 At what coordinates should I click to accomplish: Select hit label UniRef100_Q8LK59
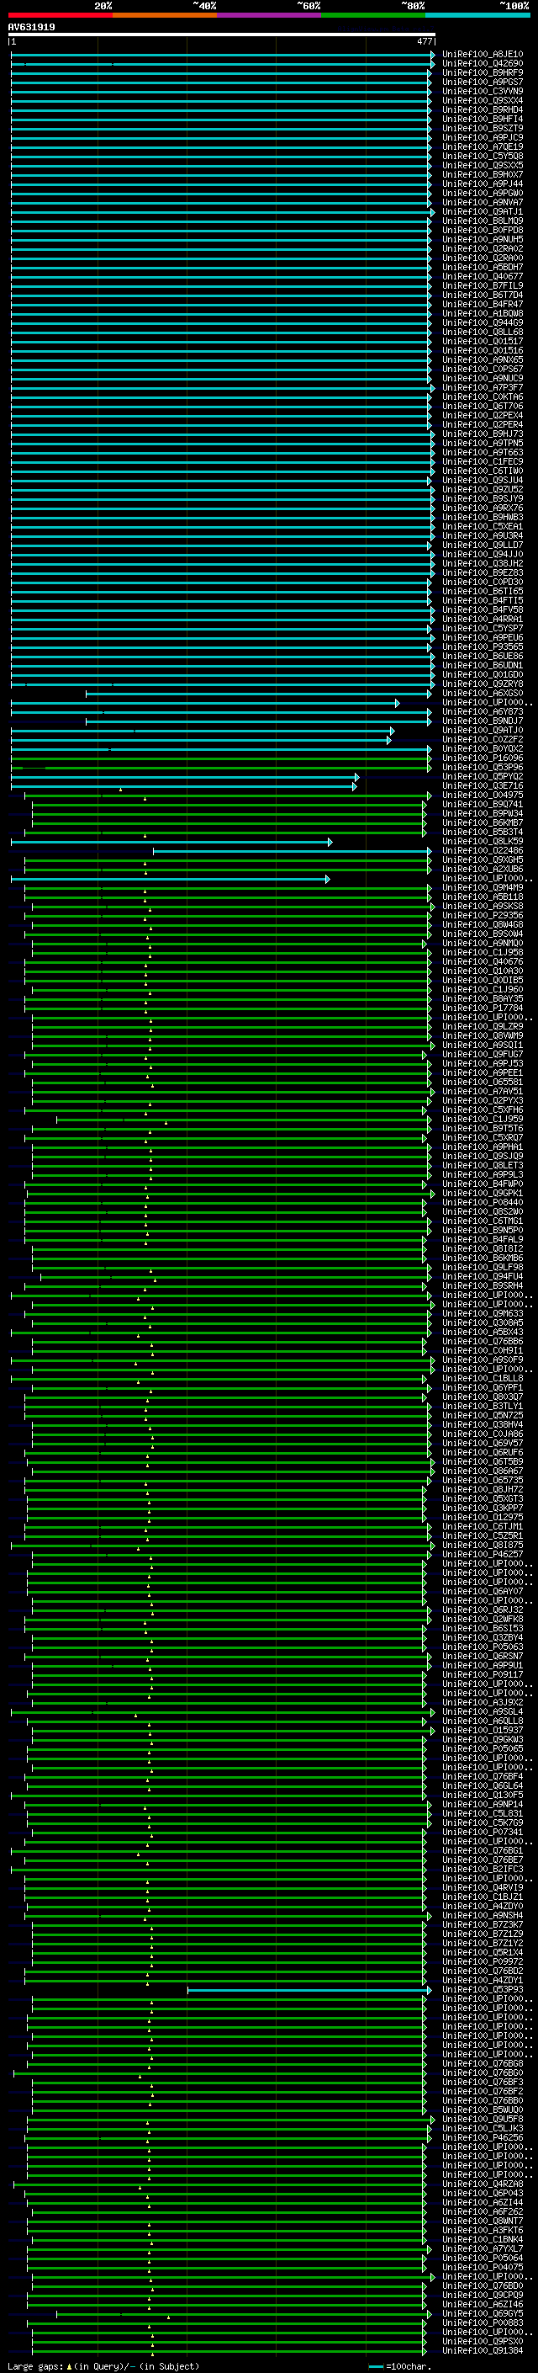pos(483,841)
